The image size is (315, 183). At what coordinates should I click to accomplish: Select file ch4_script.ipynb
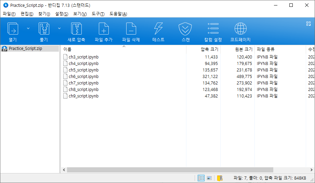(83, 64)
